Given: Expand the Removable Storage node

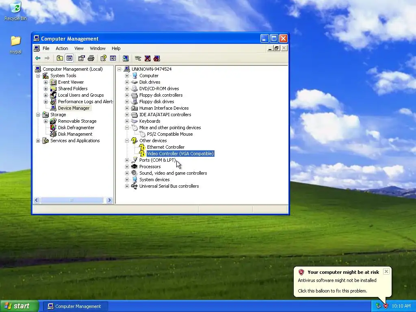Looking at the screenshot, I should (45, 121).
